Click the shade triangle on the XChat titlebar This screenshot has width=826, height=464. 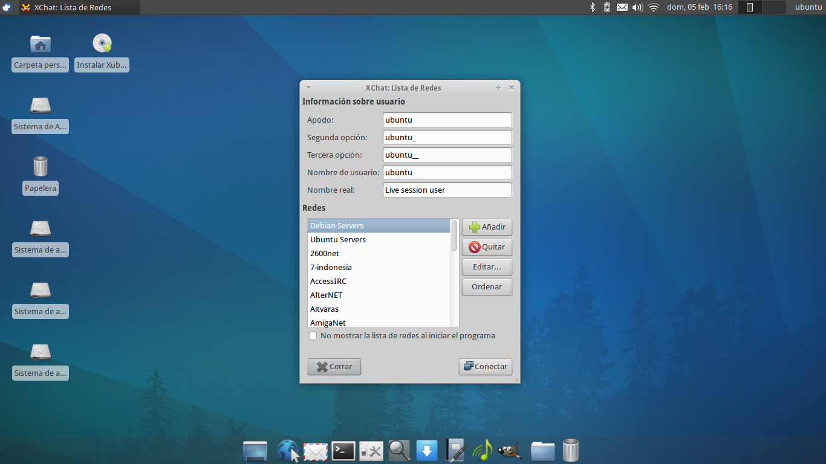tap(308, 87)
